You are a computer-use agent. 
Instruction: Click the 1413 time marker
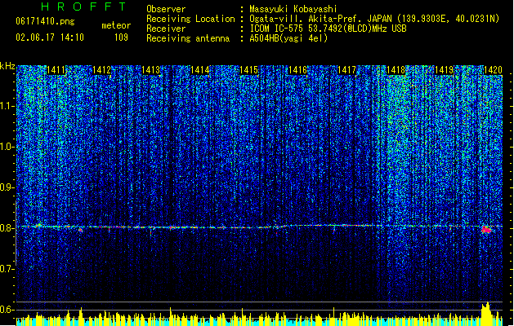[151, 70]
